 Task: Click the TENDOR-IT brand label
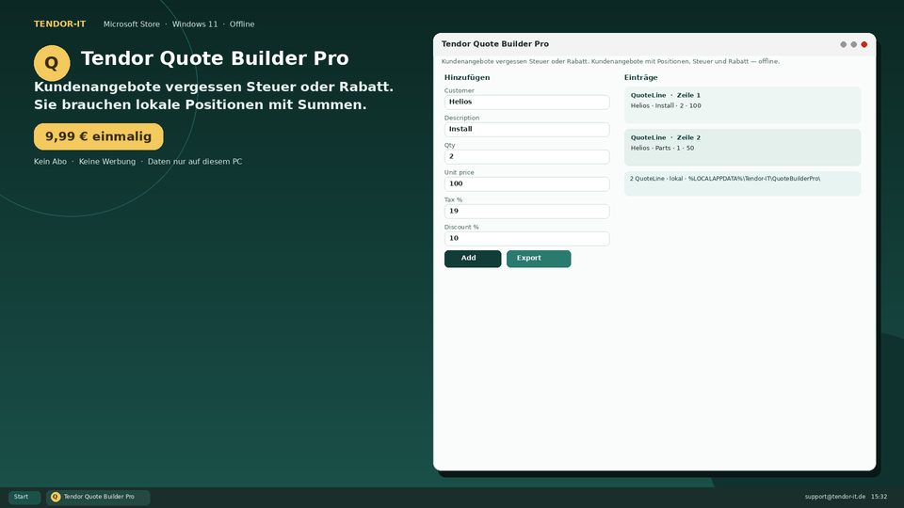60,24
